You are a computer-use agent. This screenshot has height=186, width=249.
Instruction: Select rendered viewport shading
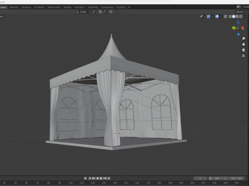241,17
